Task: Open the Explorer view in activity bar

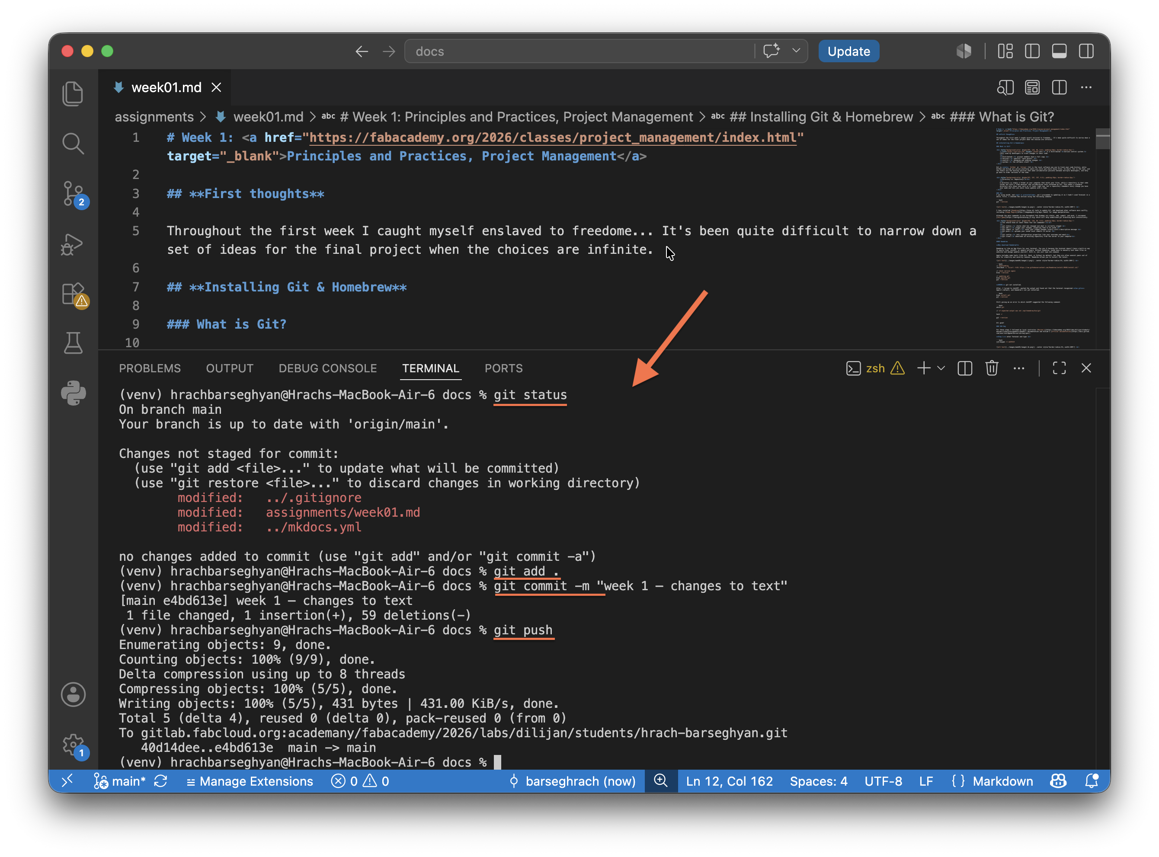Action: 73,94
